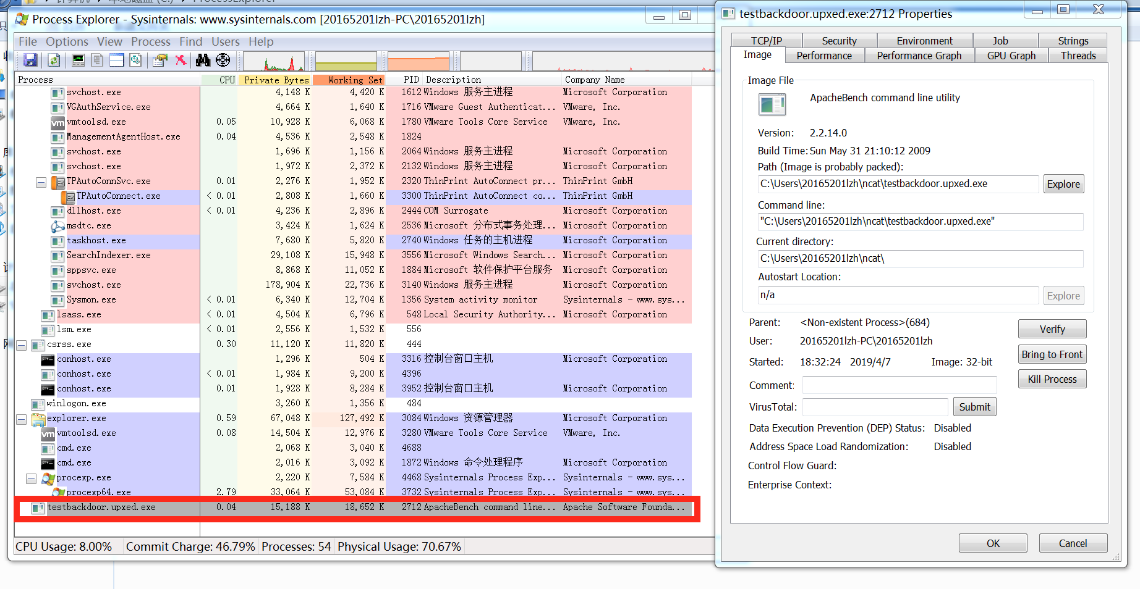Click the conhost.exe icon in PID 3316 row

[x=48, y=359]
